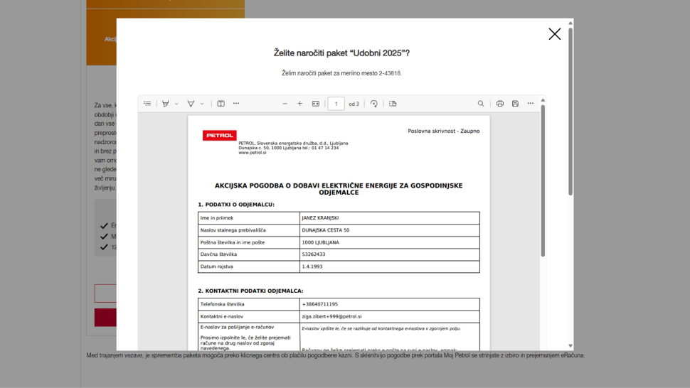Zoom out the PDF document
Screen dimensions: 690x388
tap(285, 104)
